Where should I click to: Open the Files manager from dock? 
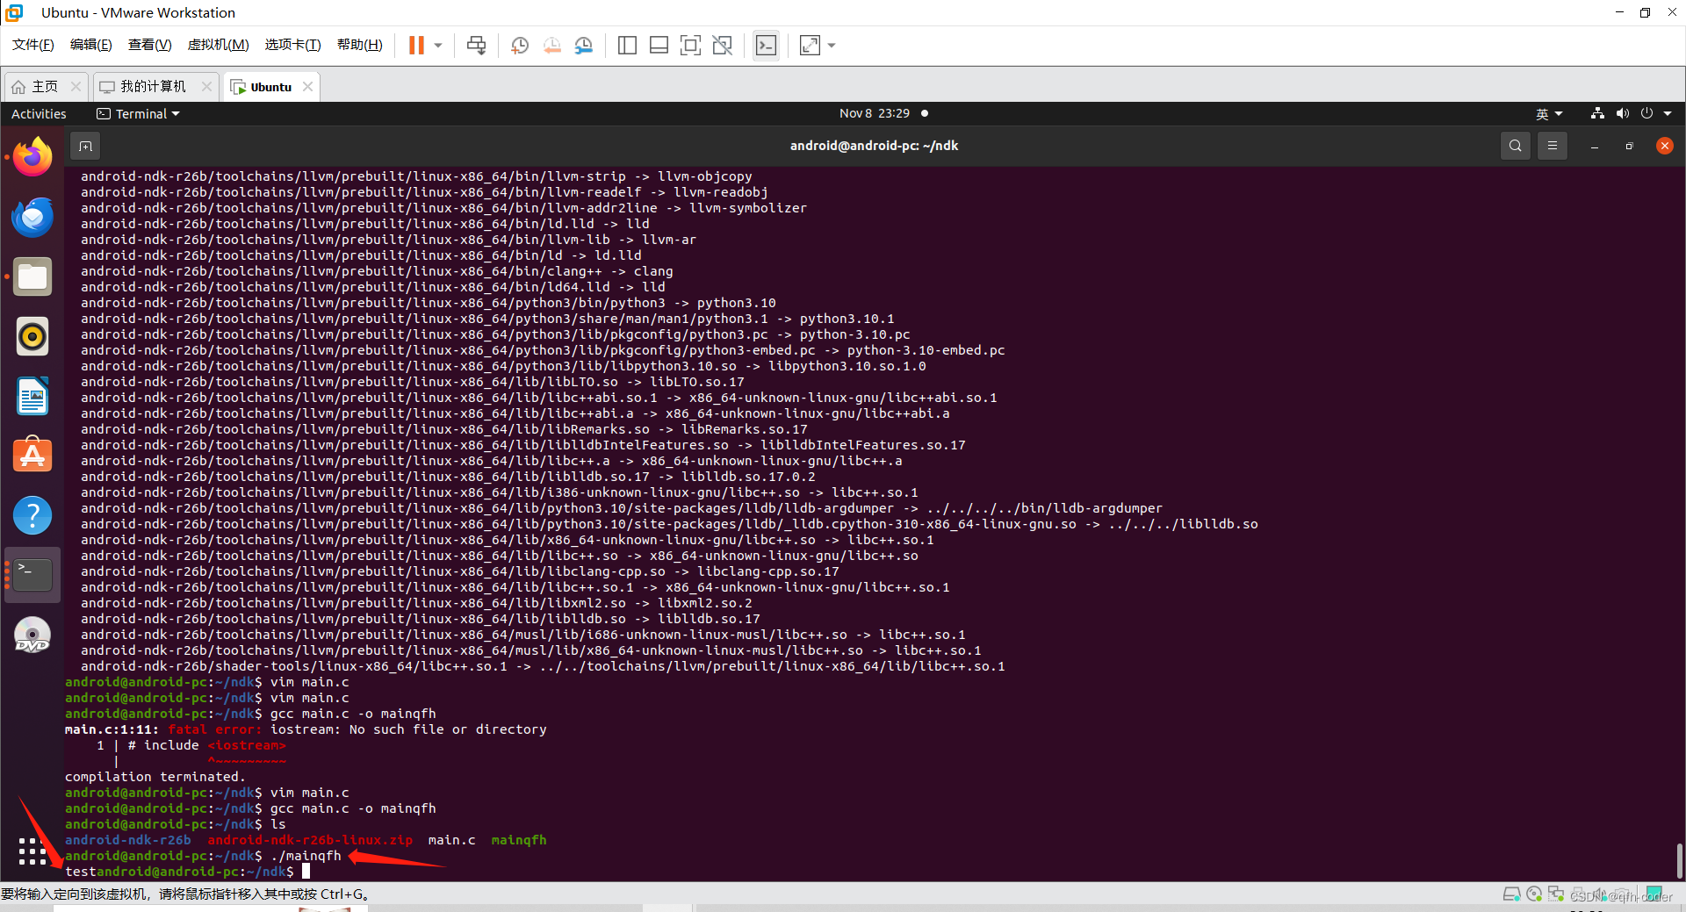(32, 276)
